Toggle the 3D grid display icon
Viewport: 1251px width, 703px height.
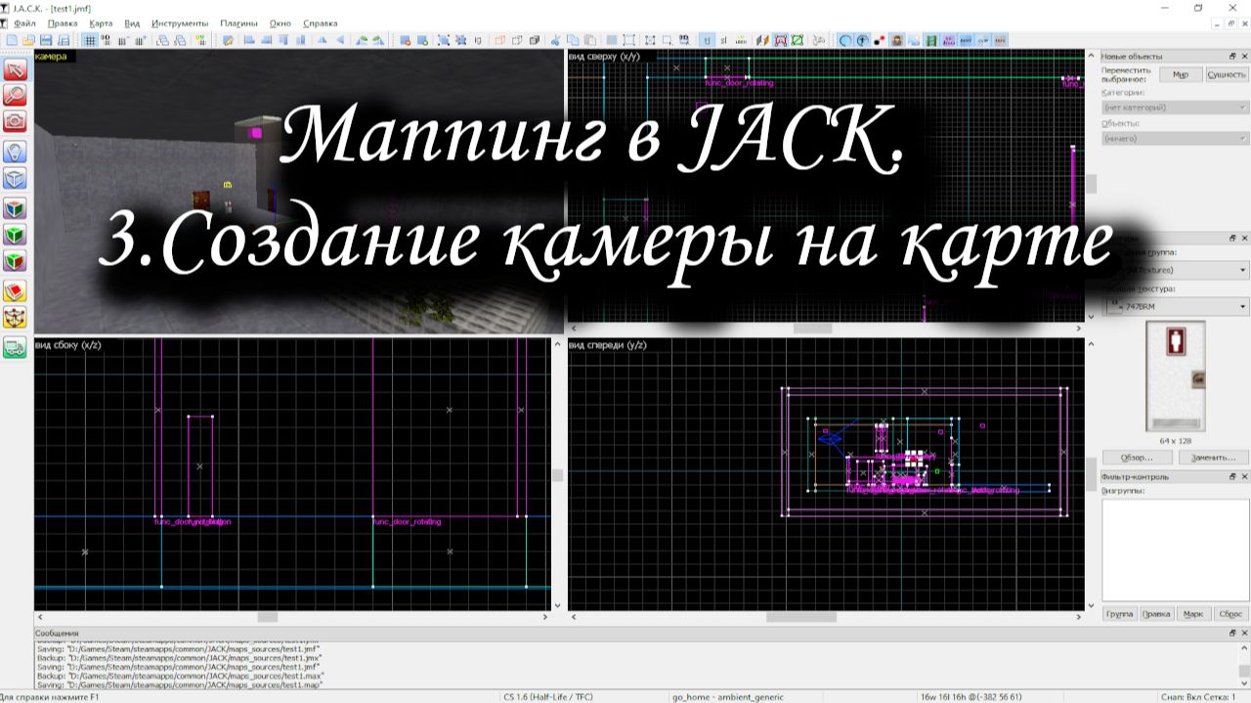coord(106,40)
